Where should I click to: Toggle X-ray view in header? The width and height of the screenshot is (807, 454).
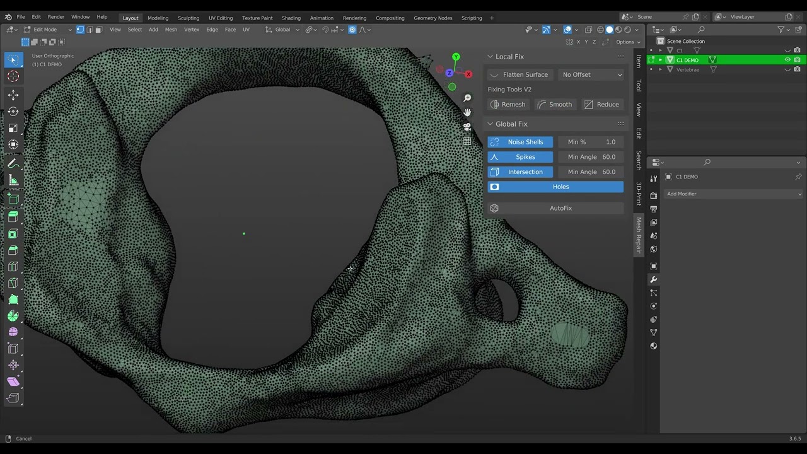588,30
